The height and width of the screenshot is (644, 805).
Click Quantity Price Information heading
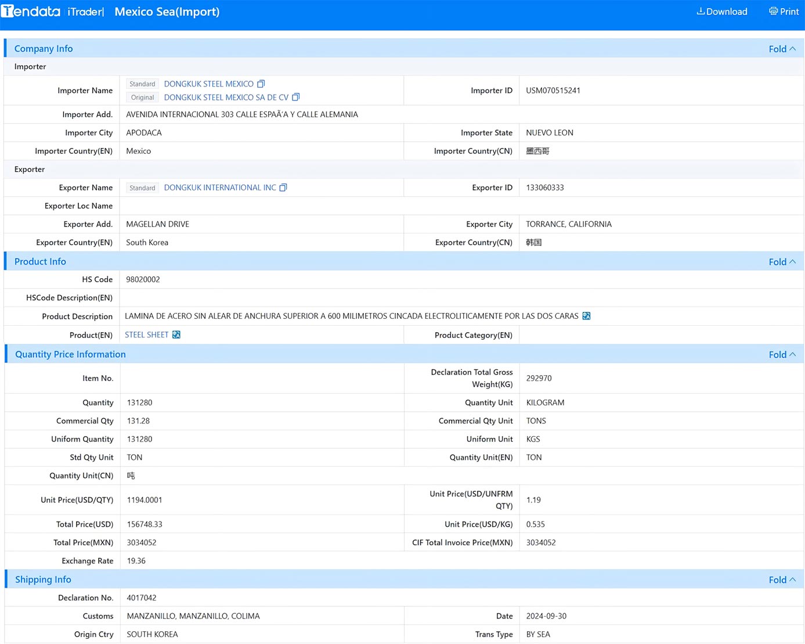70,354
